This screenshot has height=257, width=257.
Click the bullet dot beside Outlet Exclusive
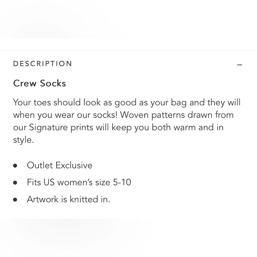click(x=15, y=166)
